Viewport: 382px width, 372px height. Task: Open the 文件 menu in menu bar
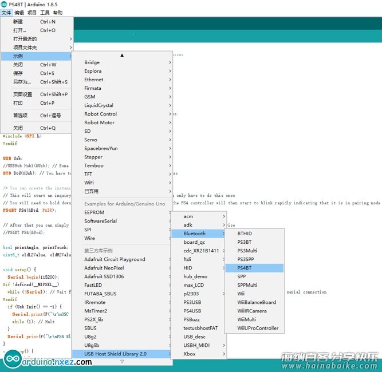[6, 13]
